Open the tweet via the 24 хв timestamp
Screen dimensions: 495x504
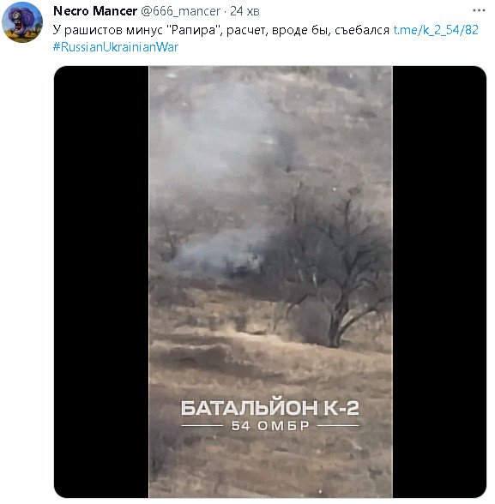(244, 11)
